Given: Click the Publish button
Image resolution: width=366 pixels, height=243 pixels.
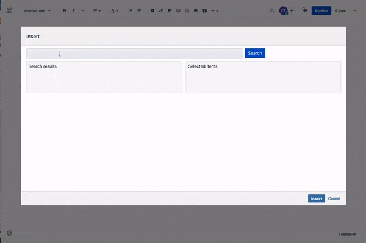Looking at the screenshot, I should (x=321, y=11).
